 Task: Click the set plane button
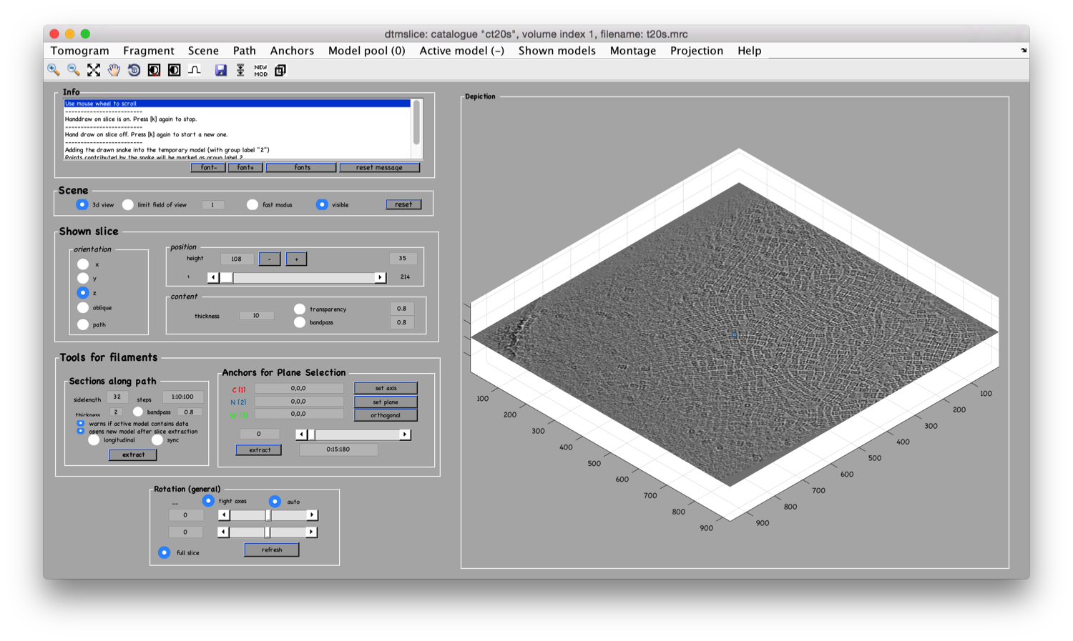click(386, 402)
